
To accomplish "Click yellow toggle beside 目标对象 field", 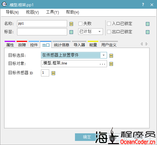I will [111, 64].
